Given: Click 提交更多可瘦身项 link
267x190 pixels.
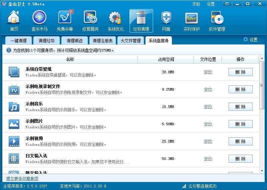Looking at the screenshot, I should coord(22,178).
